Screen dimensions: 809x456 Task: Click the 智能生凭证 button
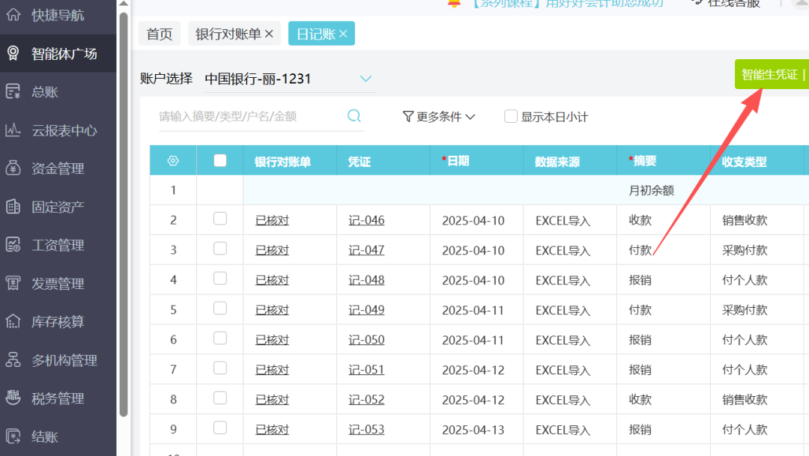coord(770,74)
